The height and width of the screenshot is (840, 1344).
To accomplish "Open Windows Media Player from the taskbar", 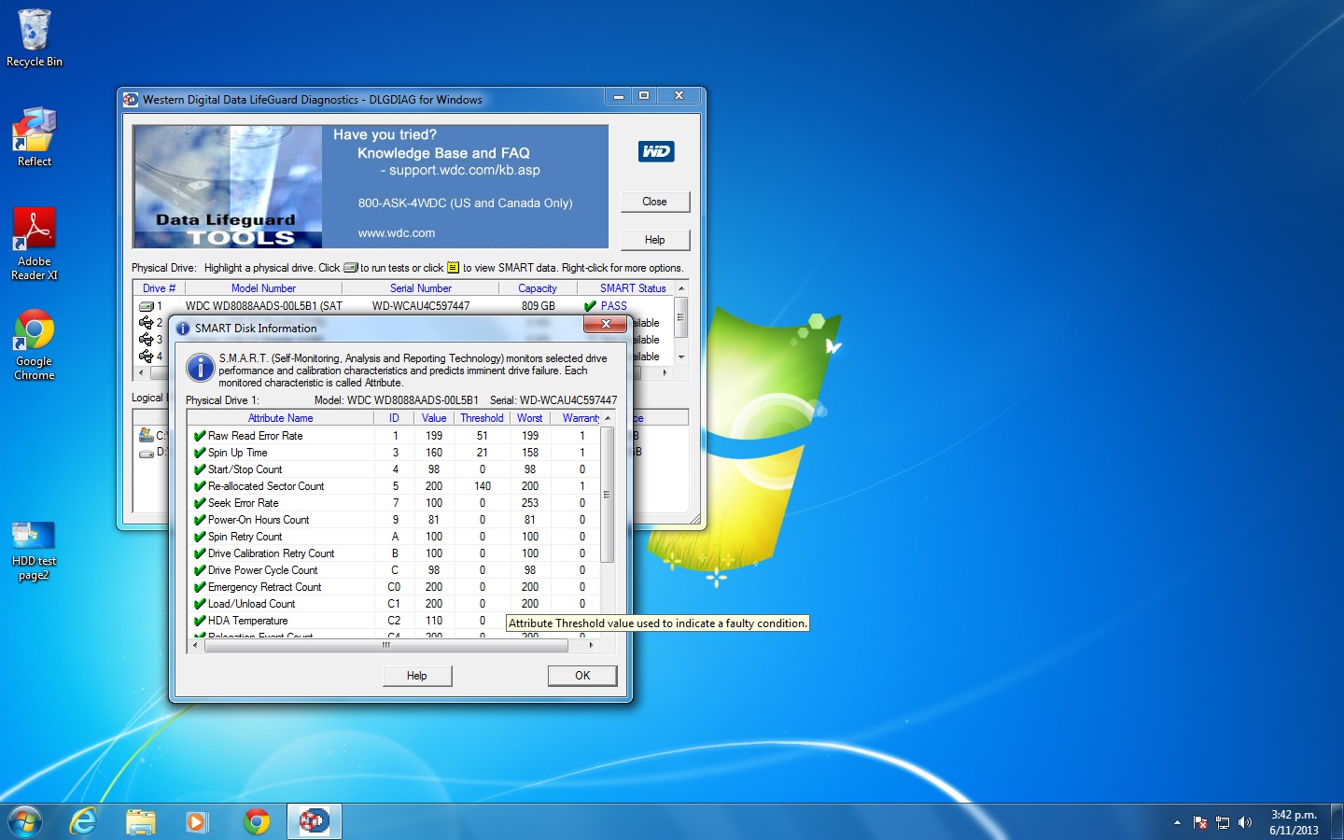I will [x=196, y=821].
